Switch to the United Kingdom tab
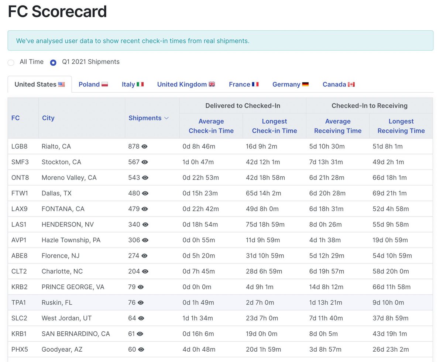 point(186,84)
